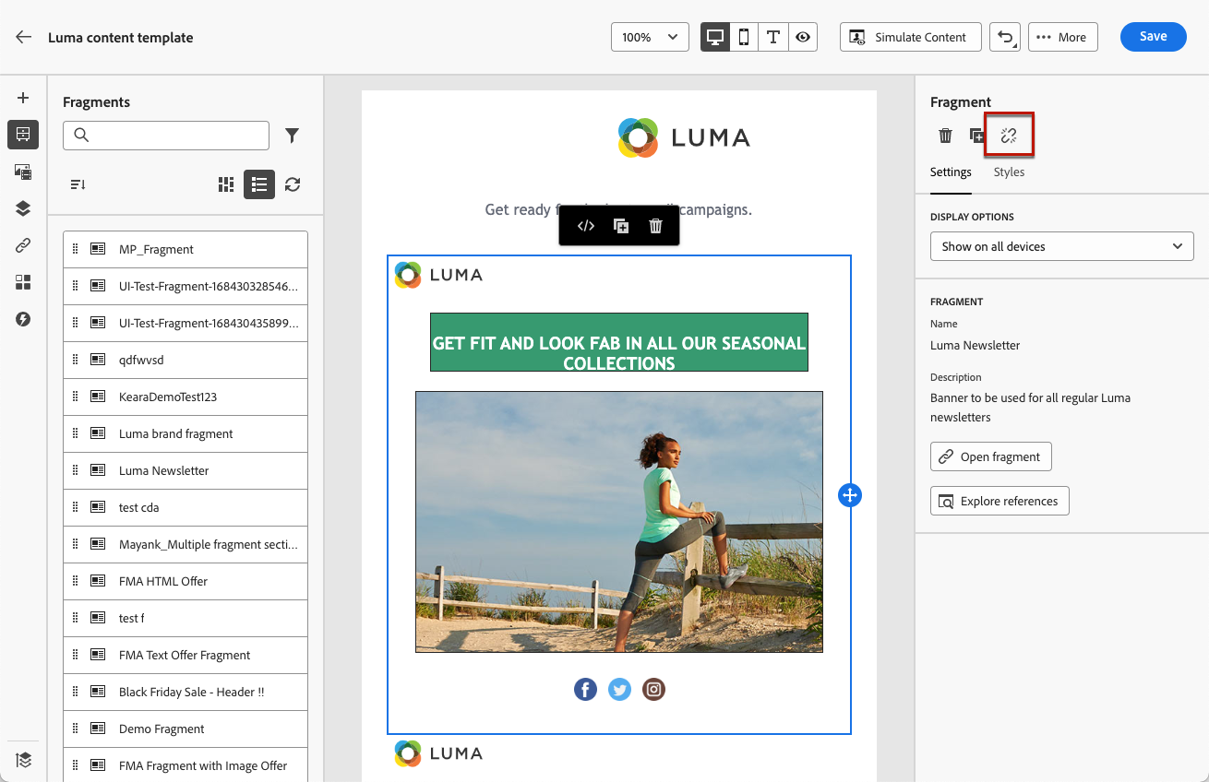Select FMA Text Offer Fragment row
Image resolution: width=1209 pixels, height=782 pixels.
click(186, 655)
